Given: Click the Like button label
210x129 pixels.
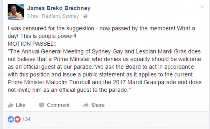Looking at the screenshot, I should click(x=21, y=105).
